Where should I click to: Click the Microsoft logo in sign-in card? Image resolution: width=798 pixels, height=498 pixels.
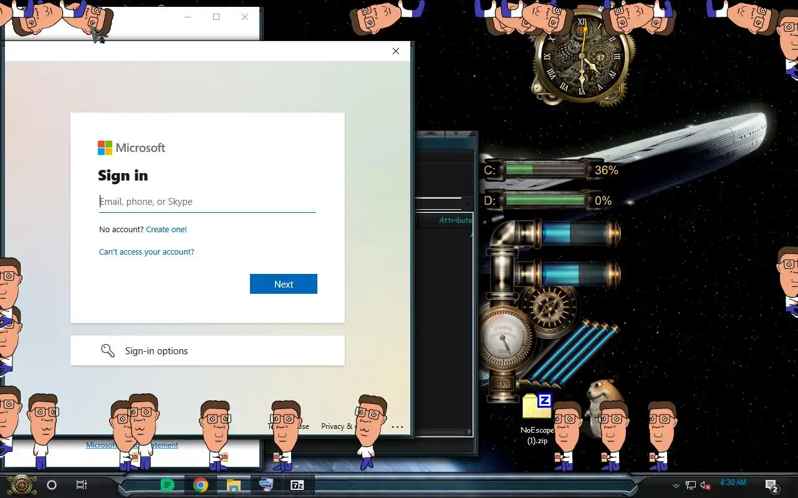point(132,148)
